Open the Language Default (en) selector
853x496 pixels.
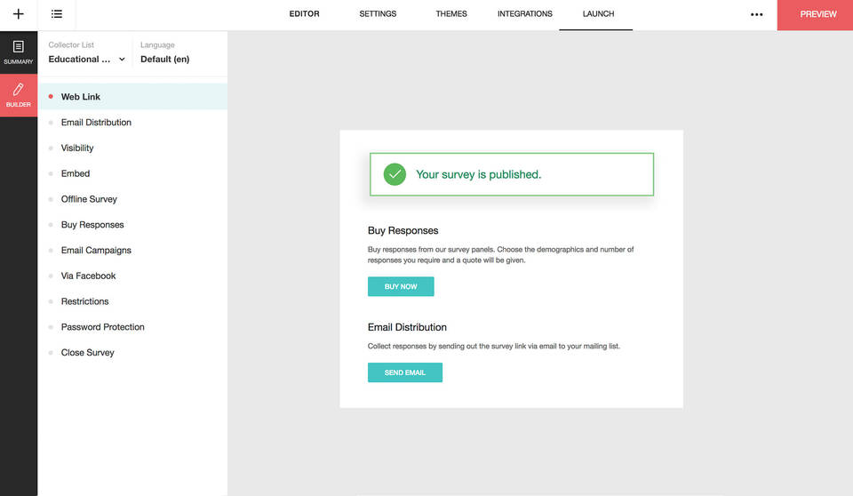tap(164, 60)
